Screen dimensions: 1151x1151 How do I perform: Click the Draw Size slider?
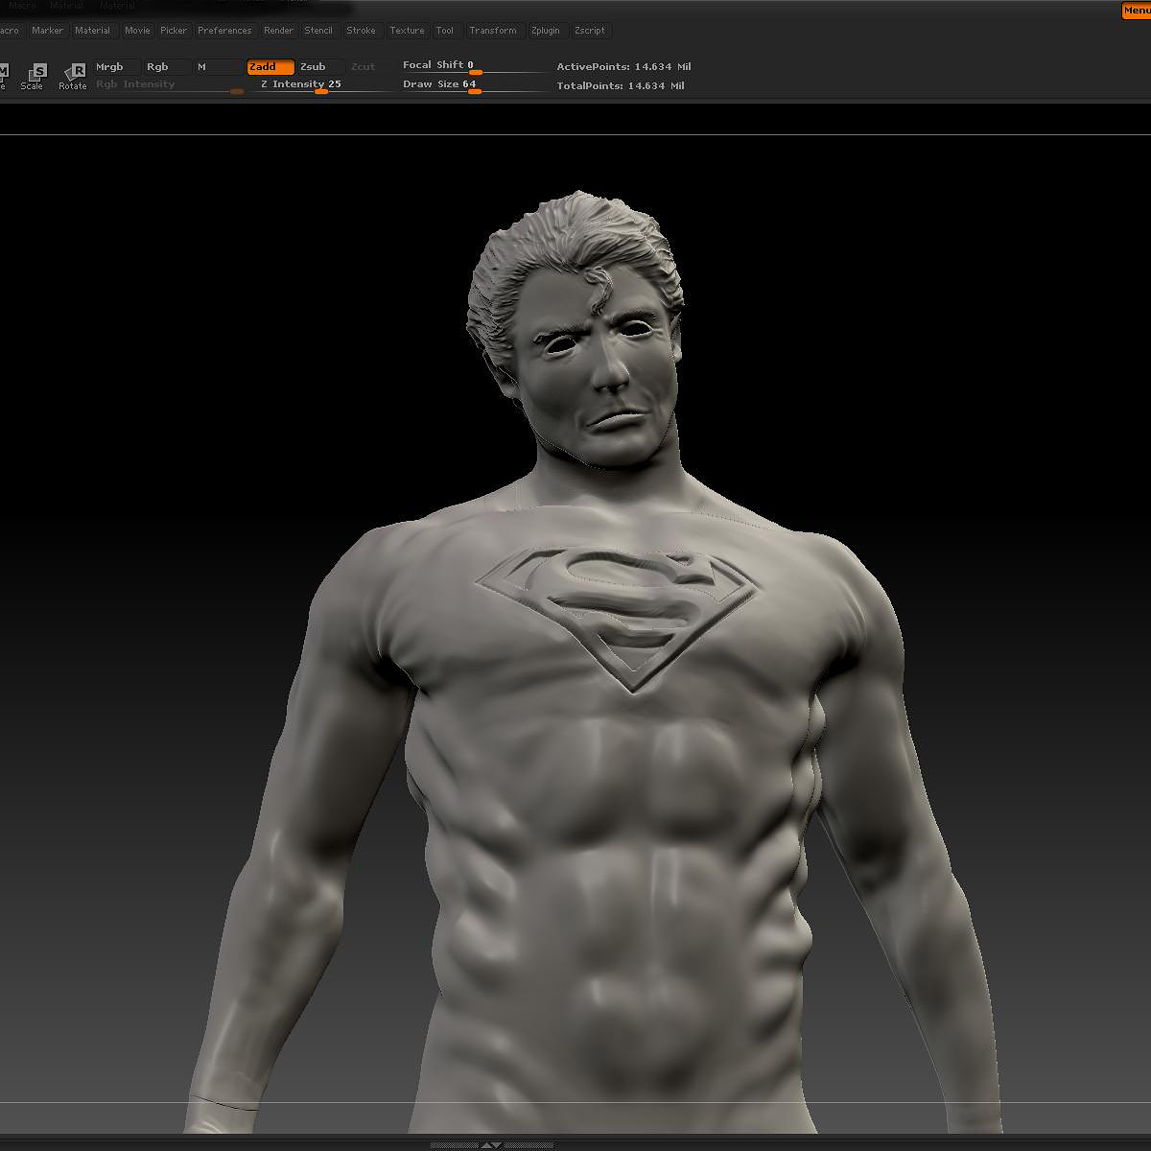[x=474, y=85]
